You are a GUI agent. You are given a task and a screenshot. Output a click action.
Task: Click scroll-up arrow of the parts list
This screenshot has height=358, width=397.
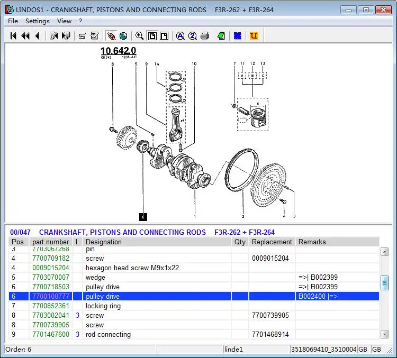tap(384, 252)
